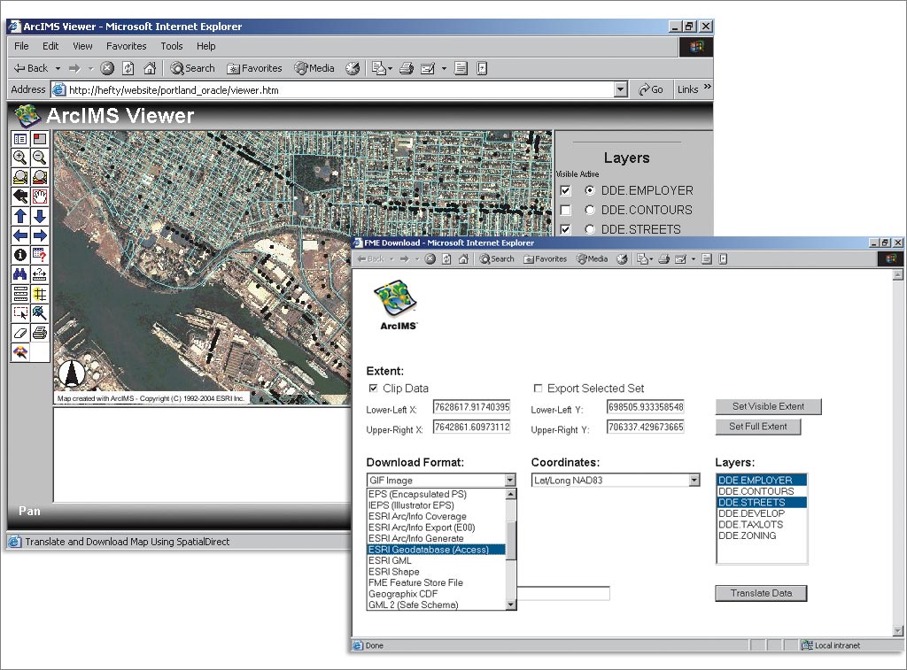Pan the map north with up arrow

pyautogui.click(x=20, y=216)
